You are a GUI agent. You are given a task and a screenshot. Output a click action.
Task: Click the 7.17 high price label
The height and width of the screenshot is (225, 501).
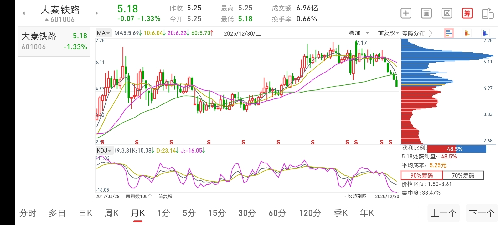pyautogui.click(x=362, y=43)
